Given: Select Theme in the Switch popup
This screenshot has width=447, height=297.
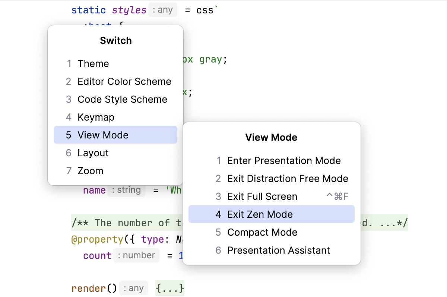Looking at the screenshot, I should [x=93, y=64].
